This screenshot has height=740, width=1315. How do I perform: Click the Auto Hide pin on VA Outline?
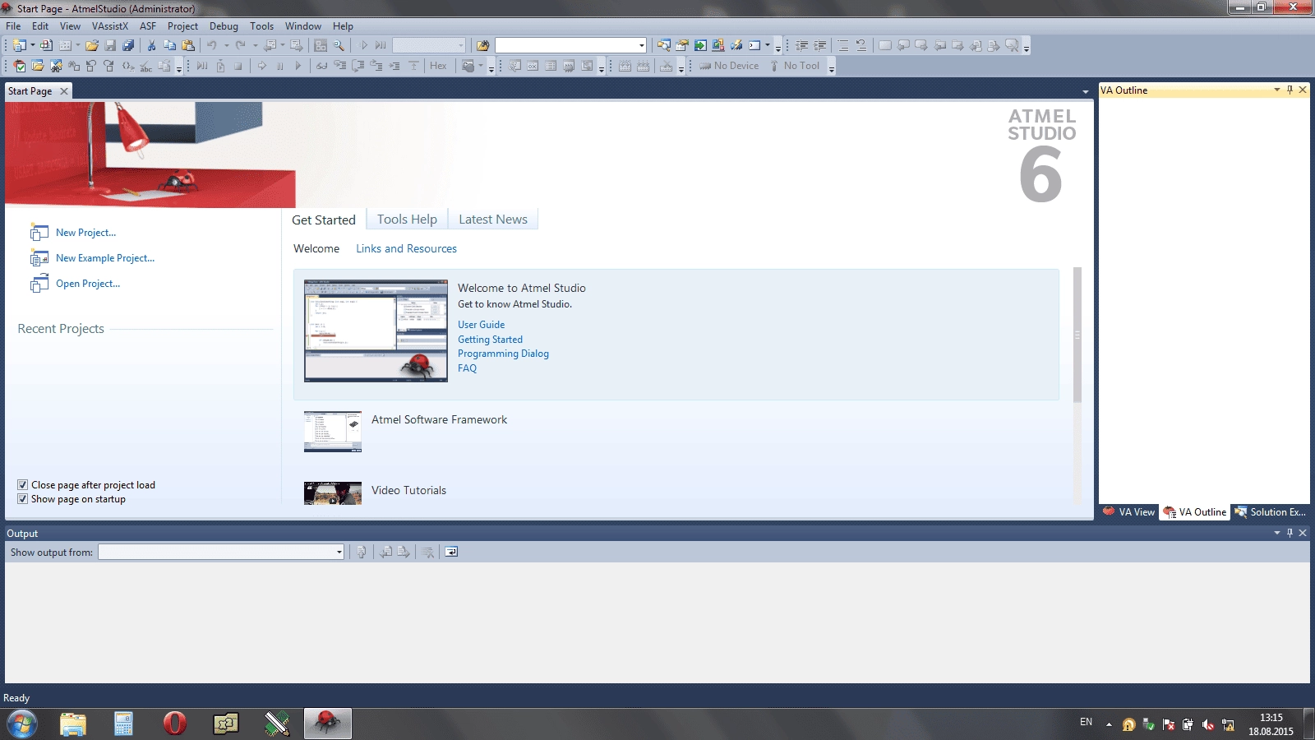(x=1290, y=90)
